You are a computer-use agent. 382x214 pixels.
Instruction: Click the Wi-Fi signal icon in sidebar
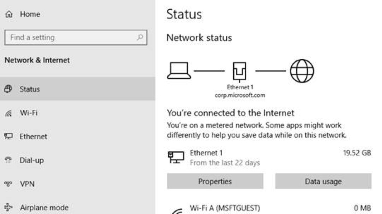coord(8,113)
